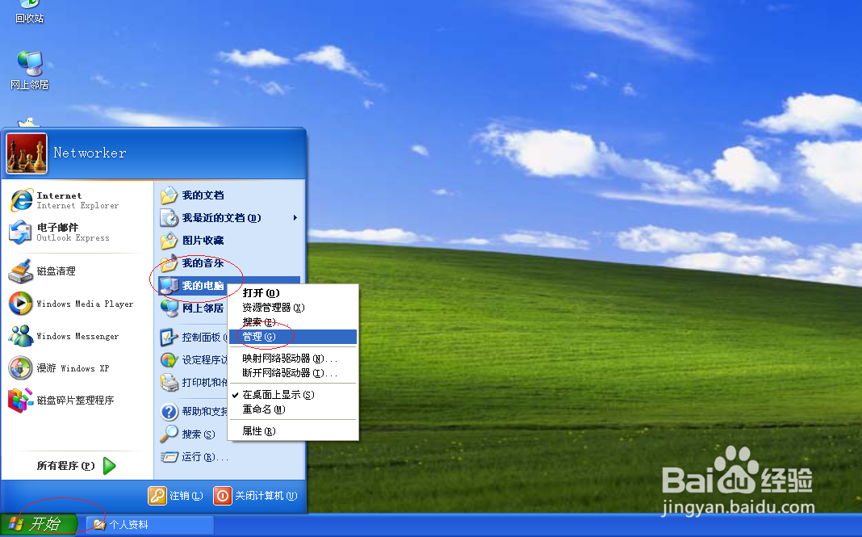Click the Networker user name
862x537 pixels.
(x=90, y=153)
